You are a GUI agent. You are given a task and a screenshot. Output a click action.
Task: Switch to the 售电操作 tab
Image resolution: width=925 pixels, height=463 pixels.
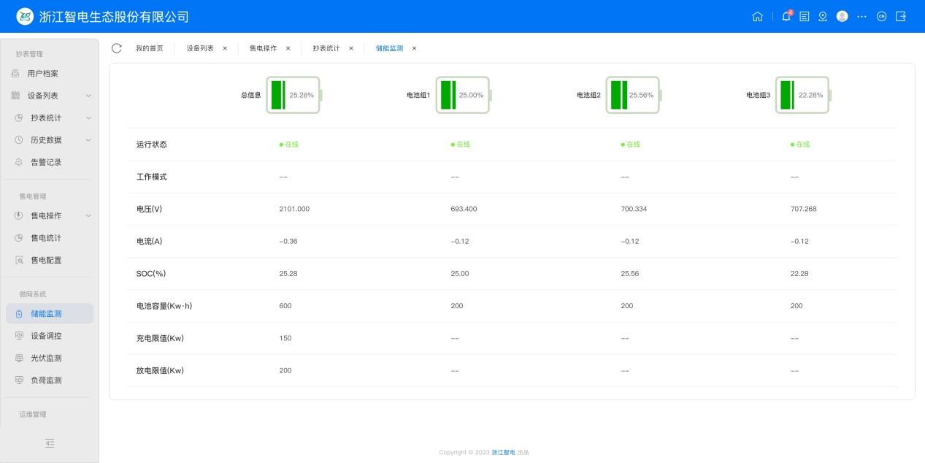click(263, 48)
